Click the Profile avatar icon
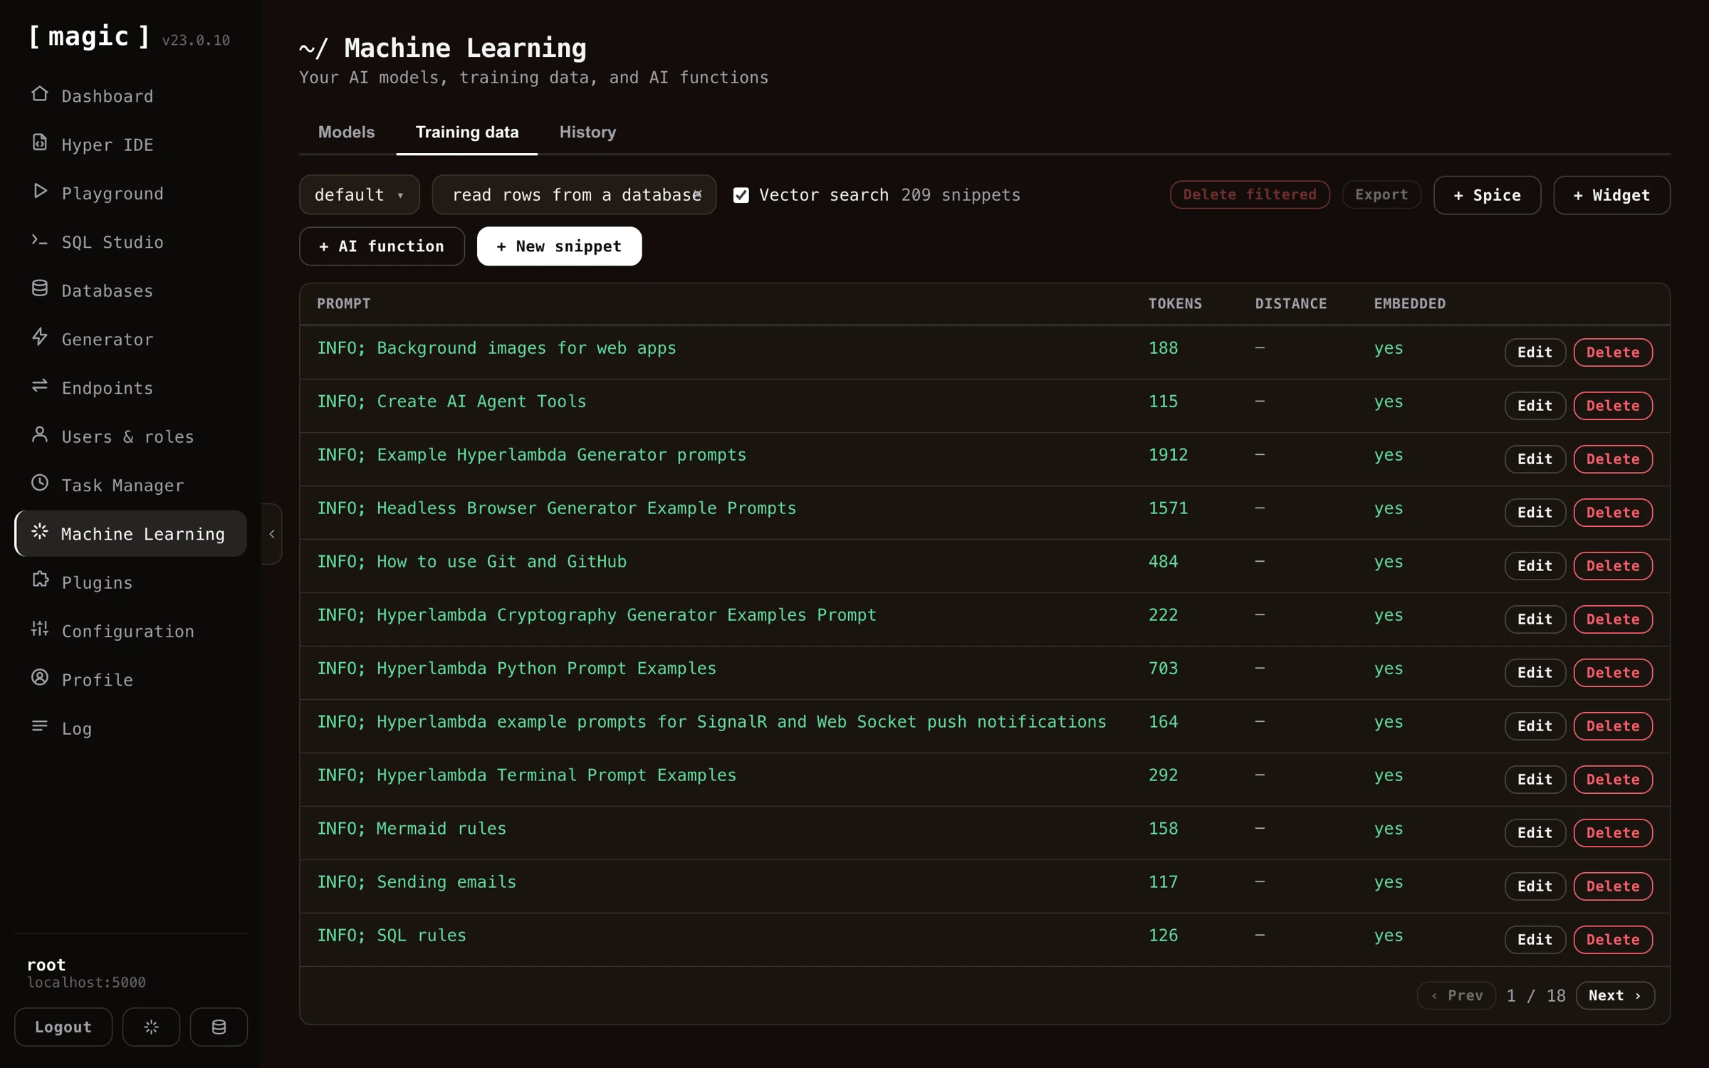Image resolution: width=1709 pixels, height=1068 pixels. (x=40, y=678)
